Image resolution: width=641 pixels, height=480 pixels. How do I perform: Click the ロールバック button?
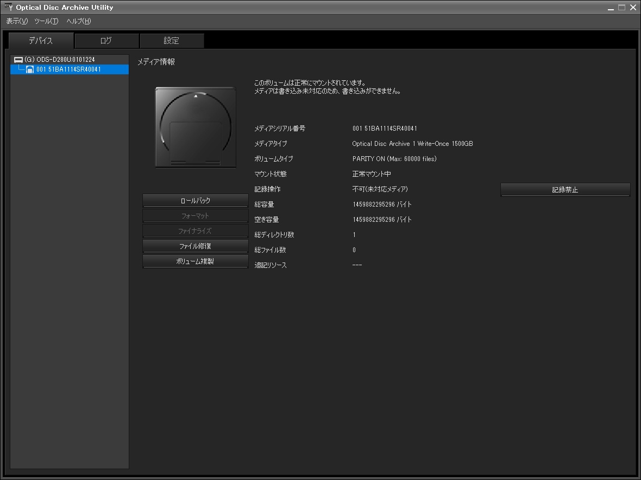(196, 201)
